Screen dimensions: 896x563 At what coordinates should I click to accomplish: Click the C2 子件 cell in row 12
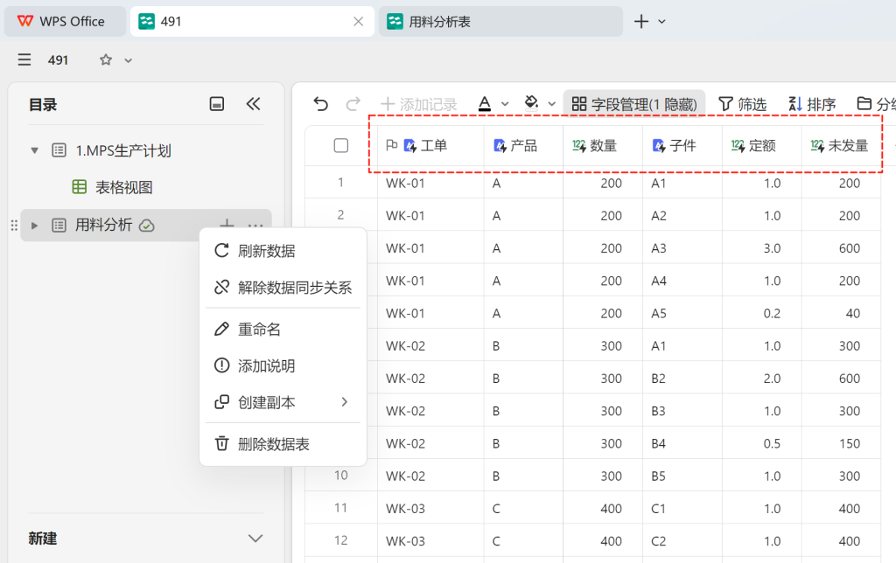pyautogui.click(x=682, y=541)
